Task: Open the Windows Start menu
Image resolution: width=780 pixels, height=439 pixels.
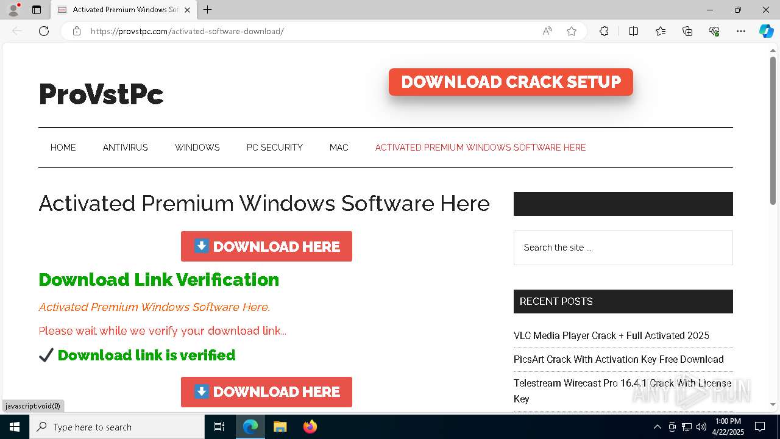Action: click(15, 427)
